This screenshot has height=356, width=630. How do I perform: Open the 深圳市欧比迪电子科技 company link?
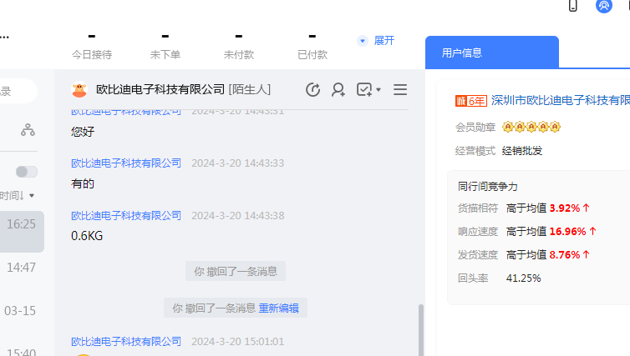click(560, 100)
